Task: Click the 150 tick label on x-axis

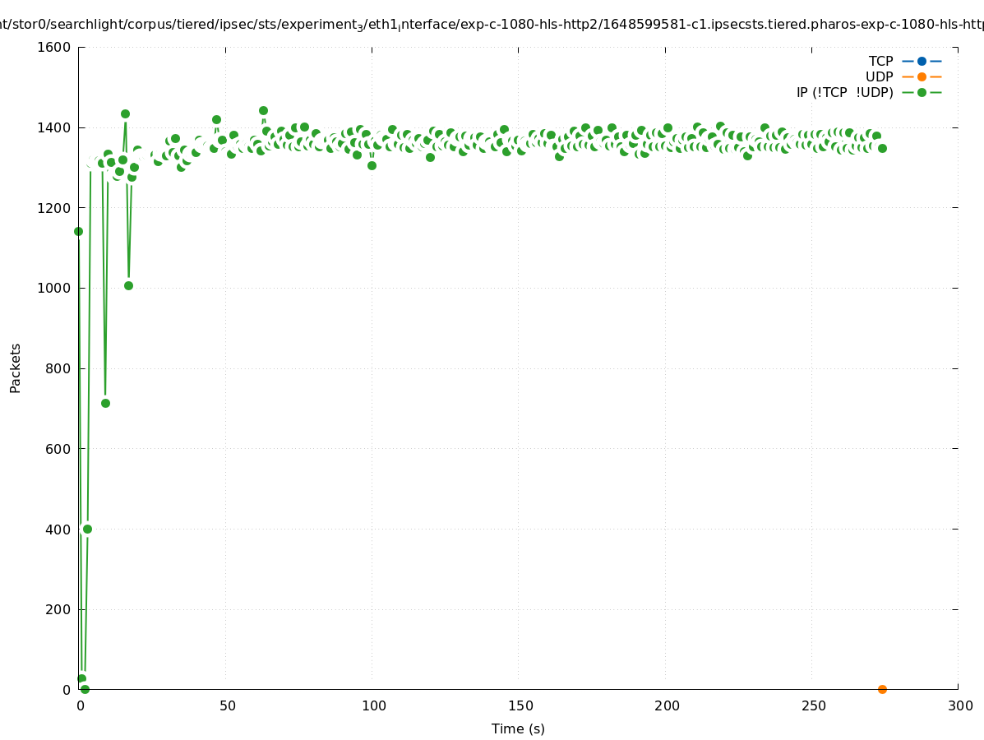Action: point(519,705)
